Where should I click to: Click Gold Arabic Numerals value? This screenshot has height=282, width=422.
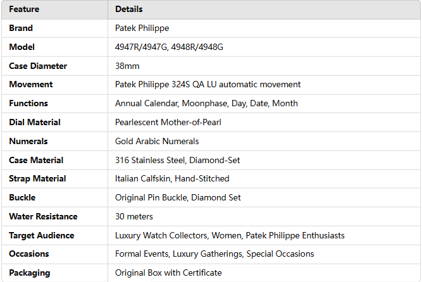click(156, 141)
